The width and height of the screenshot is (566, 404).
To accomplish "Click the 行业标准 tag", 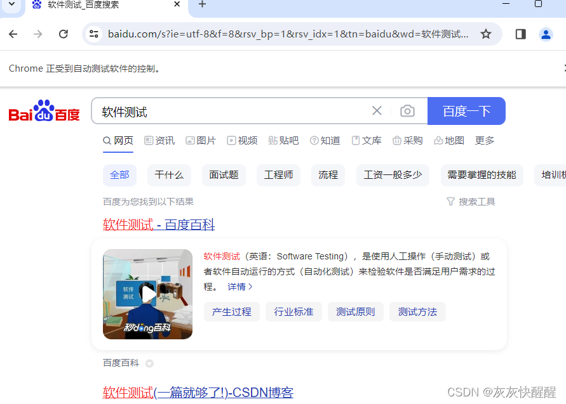I will tap(294, 312).
